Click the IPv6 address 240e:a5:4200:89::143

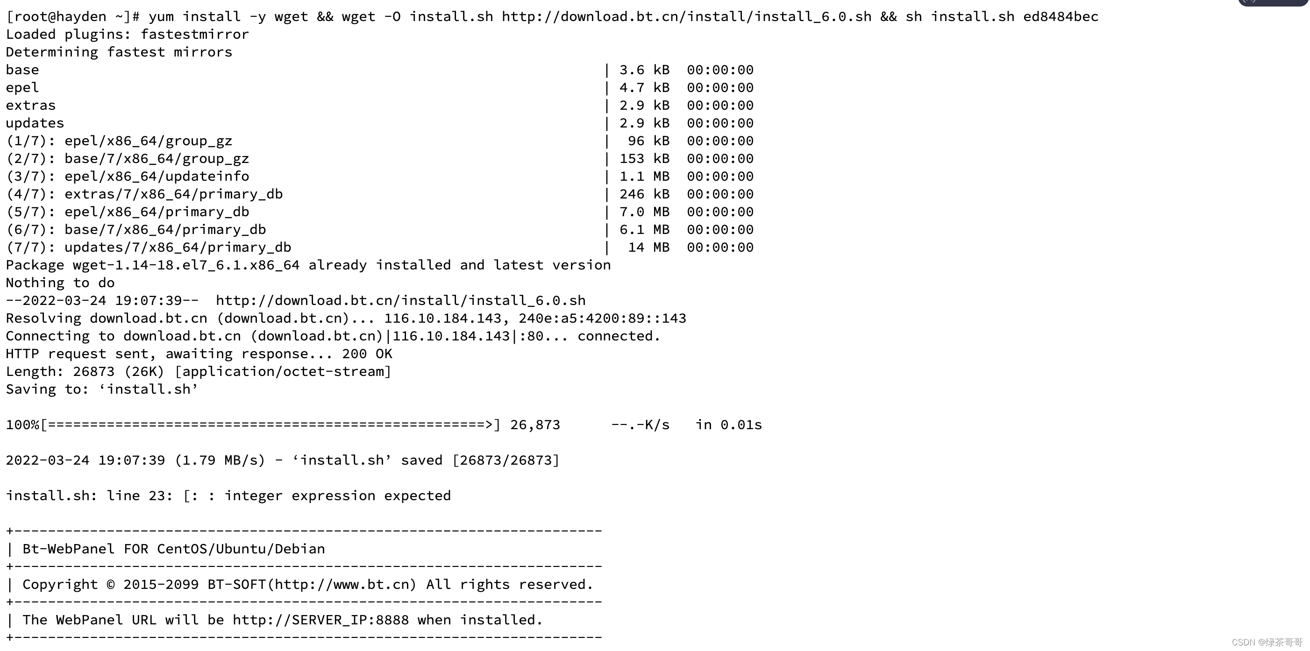point(602,318)
